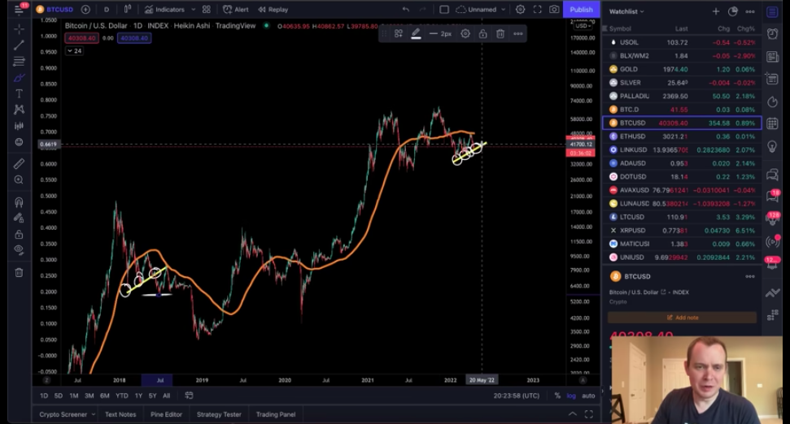This screenshot has height=424, width=790.
Task: Open watchlist advanced view icon
Action: point(733,11)
